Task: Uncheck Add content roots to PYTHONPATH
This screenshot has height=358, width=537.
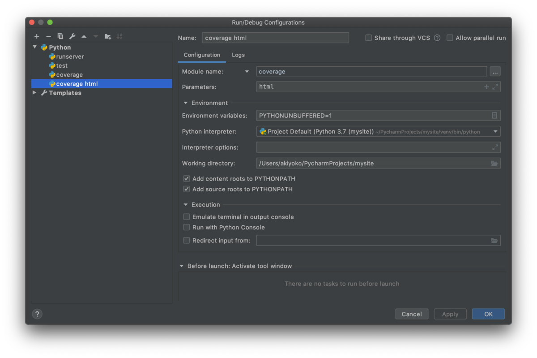Action: click(187, 179)
